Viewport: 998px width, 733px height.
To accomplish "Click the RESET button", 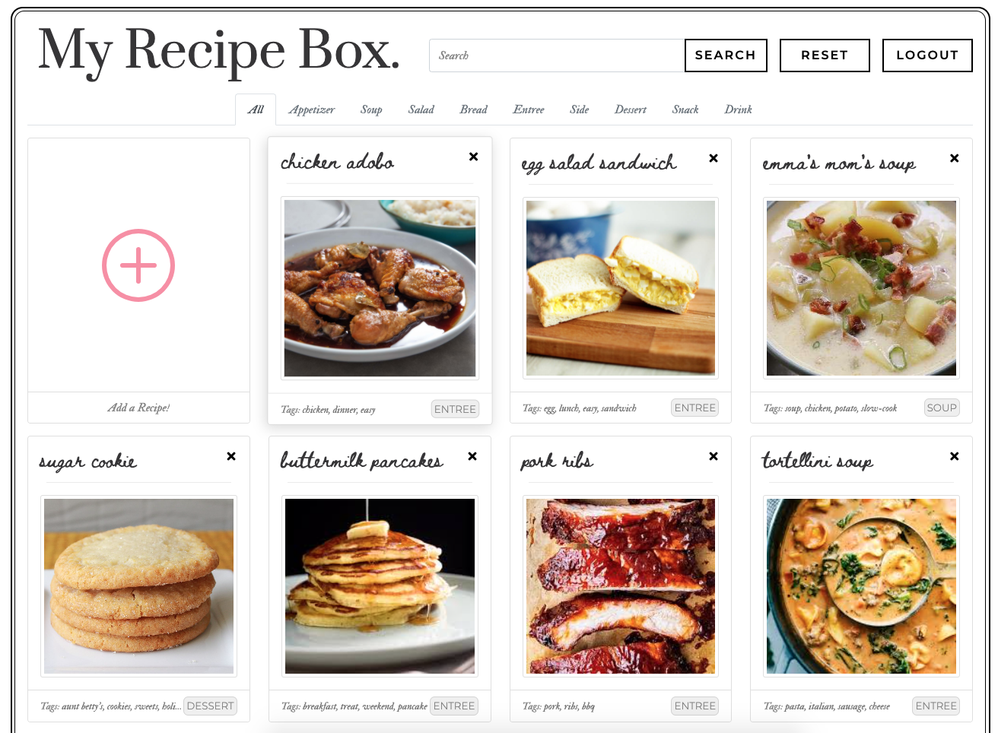I will [x=825, y=56].
